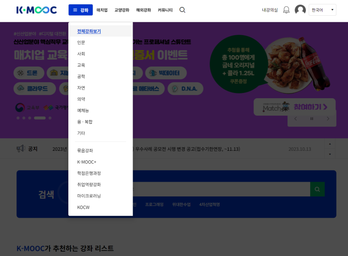Click the profile avatar icon

pyautogui.click(x=300, y=9)
